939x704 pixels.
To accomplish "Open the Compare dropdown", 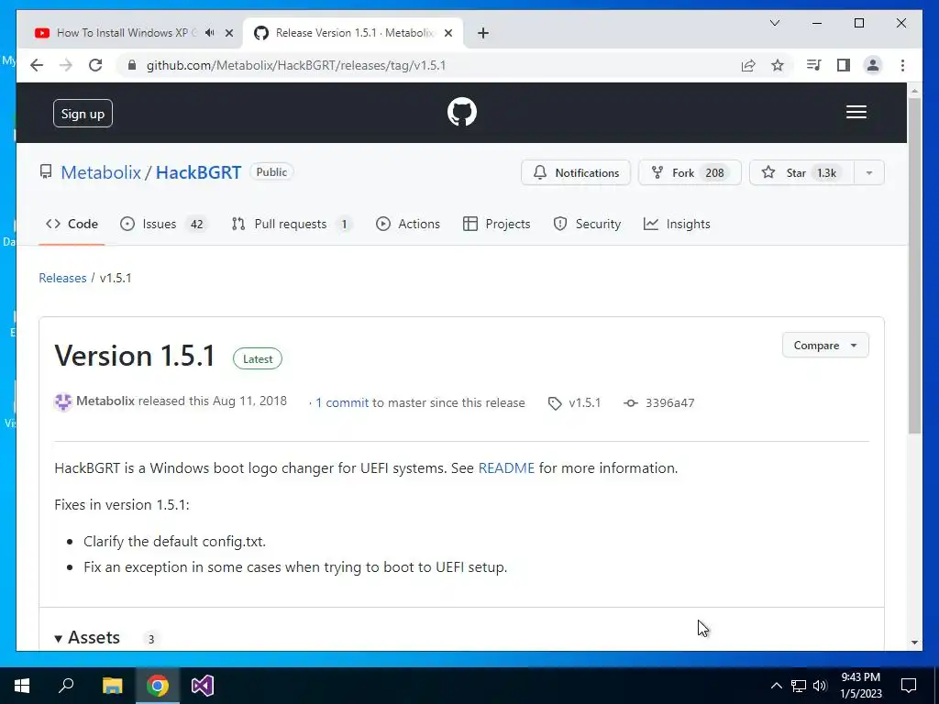I will [x=825, y=346].
